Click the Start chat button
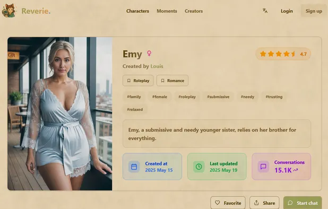 click(x=303, y=203)
